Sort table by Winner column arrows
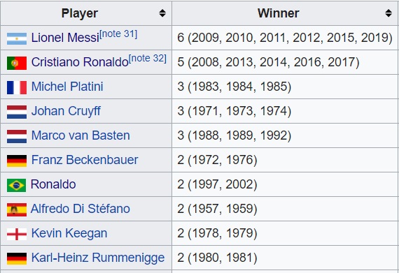 coord(388,13)
